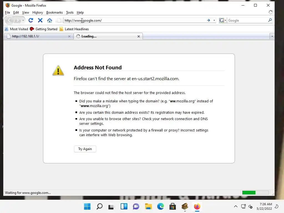Open the Tools menu
Screen dimensions: 284x213
pos(70,12)
